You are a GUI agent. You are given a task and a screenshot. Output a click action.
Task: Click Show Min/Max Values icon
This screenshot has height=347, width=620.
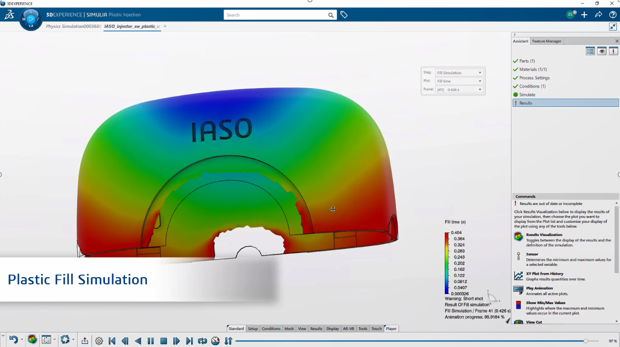click(x=518, y=305)
